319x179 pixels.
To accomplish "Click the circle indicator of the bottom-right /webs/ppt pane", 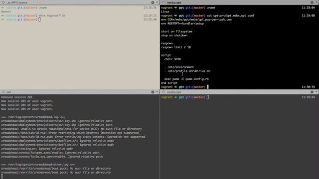I will tap(163, 92).
